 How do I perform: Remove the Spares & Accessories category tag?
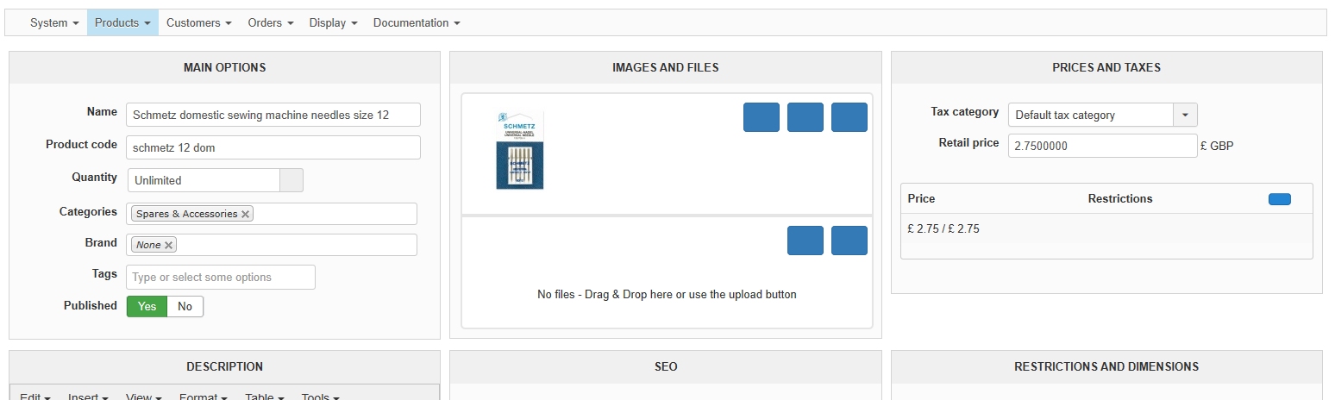[246, 214]
